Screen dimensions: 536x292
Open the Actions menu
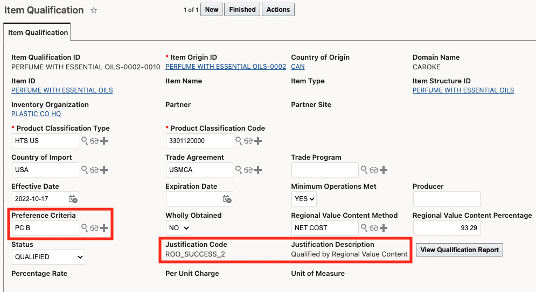point(278,10)
